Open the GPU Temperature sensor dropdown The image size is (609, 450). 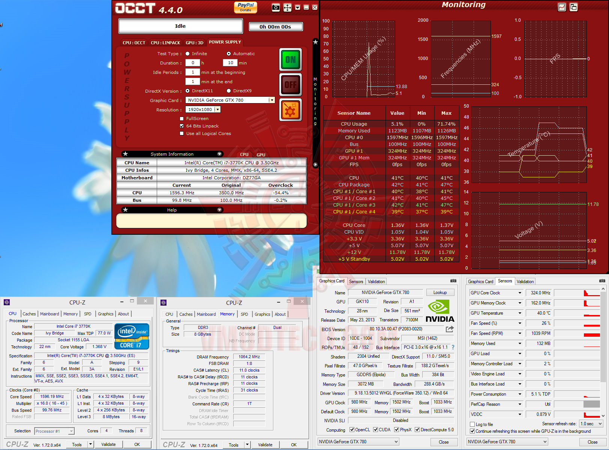point(520,313)
